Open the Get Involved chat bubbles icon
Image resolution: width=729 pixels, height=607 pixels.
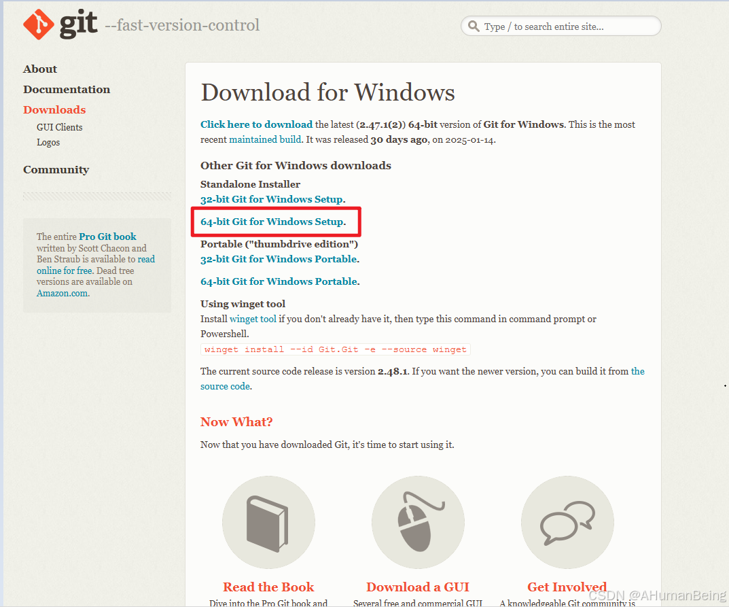pos(567,522)
